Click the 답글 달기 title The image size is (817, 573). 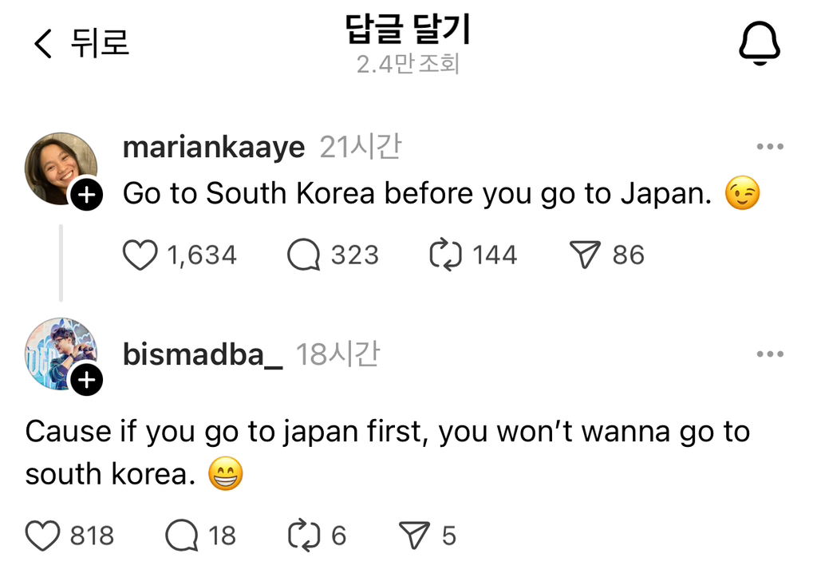point(408,30)
